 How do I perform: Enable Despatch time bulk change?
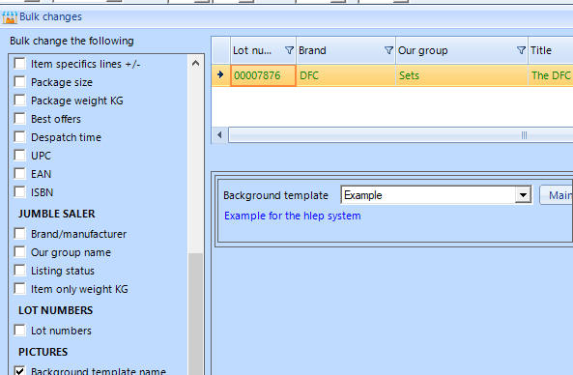pyautogui.click(x=19, y=136)
